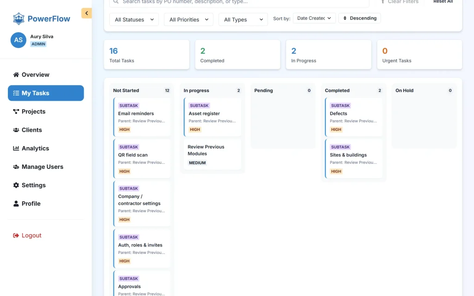Click the Aury Silva user name
474x296 pixels.
(x=42, y=37)
